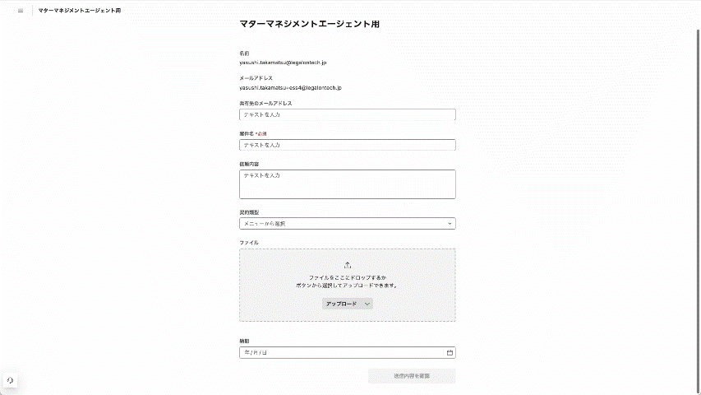Open the アップロード dropdown button
The image size is (701, 395).
click(x=348, y=304)
